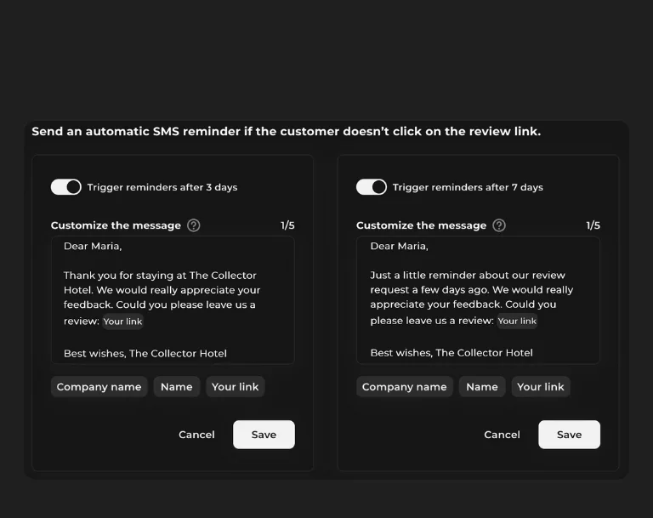
Task: Insert Company name tag in 7-day card
Action: tap(405, 387)
